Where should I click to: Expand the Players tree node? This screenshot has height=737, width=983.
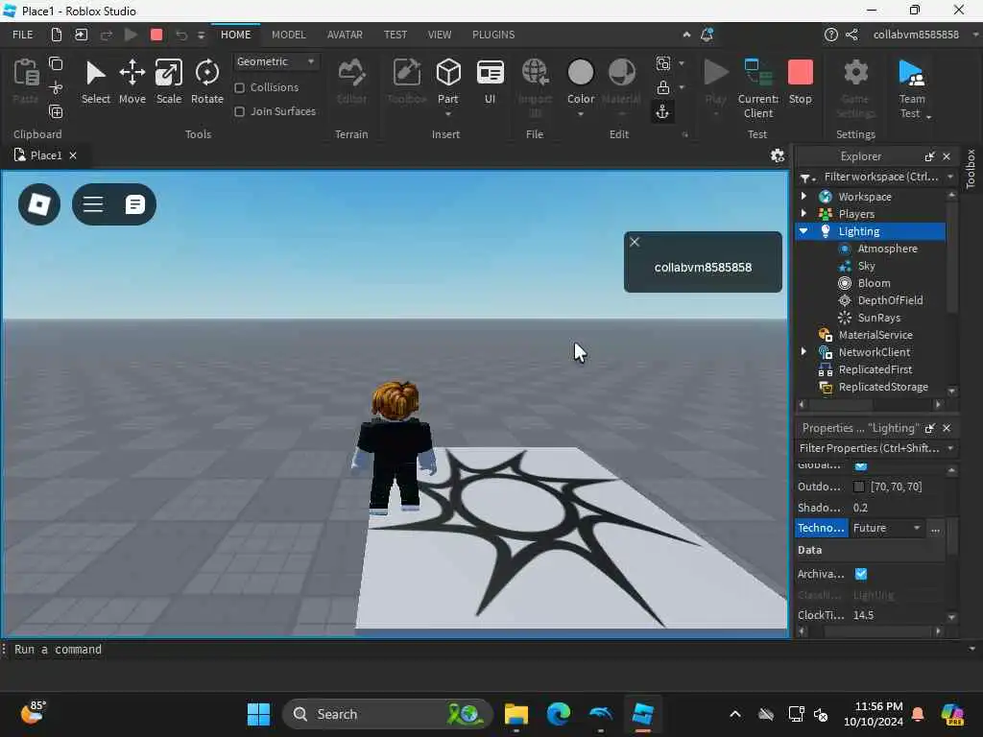click(x=803, y=214)
